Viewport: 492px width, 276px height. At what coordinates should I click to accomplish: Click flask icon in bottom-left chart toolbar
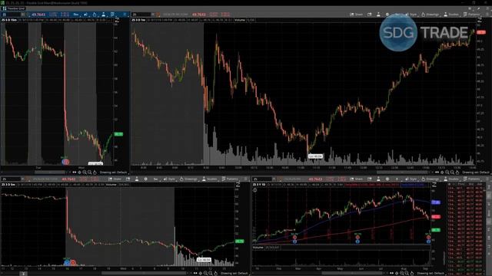[137, 179]
